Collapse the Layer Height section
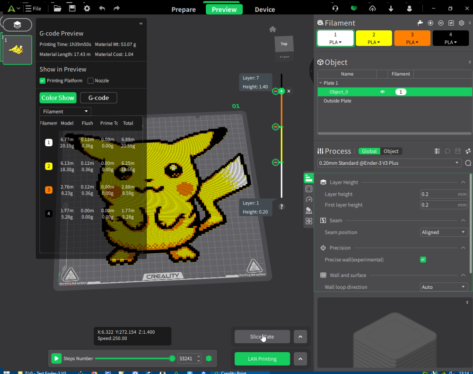473x374 pixels. click(463, 182)
